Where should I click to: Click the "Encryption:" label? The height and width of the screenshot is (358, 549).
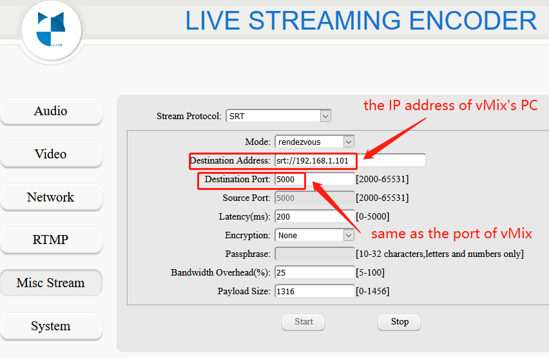click(247, 235)
